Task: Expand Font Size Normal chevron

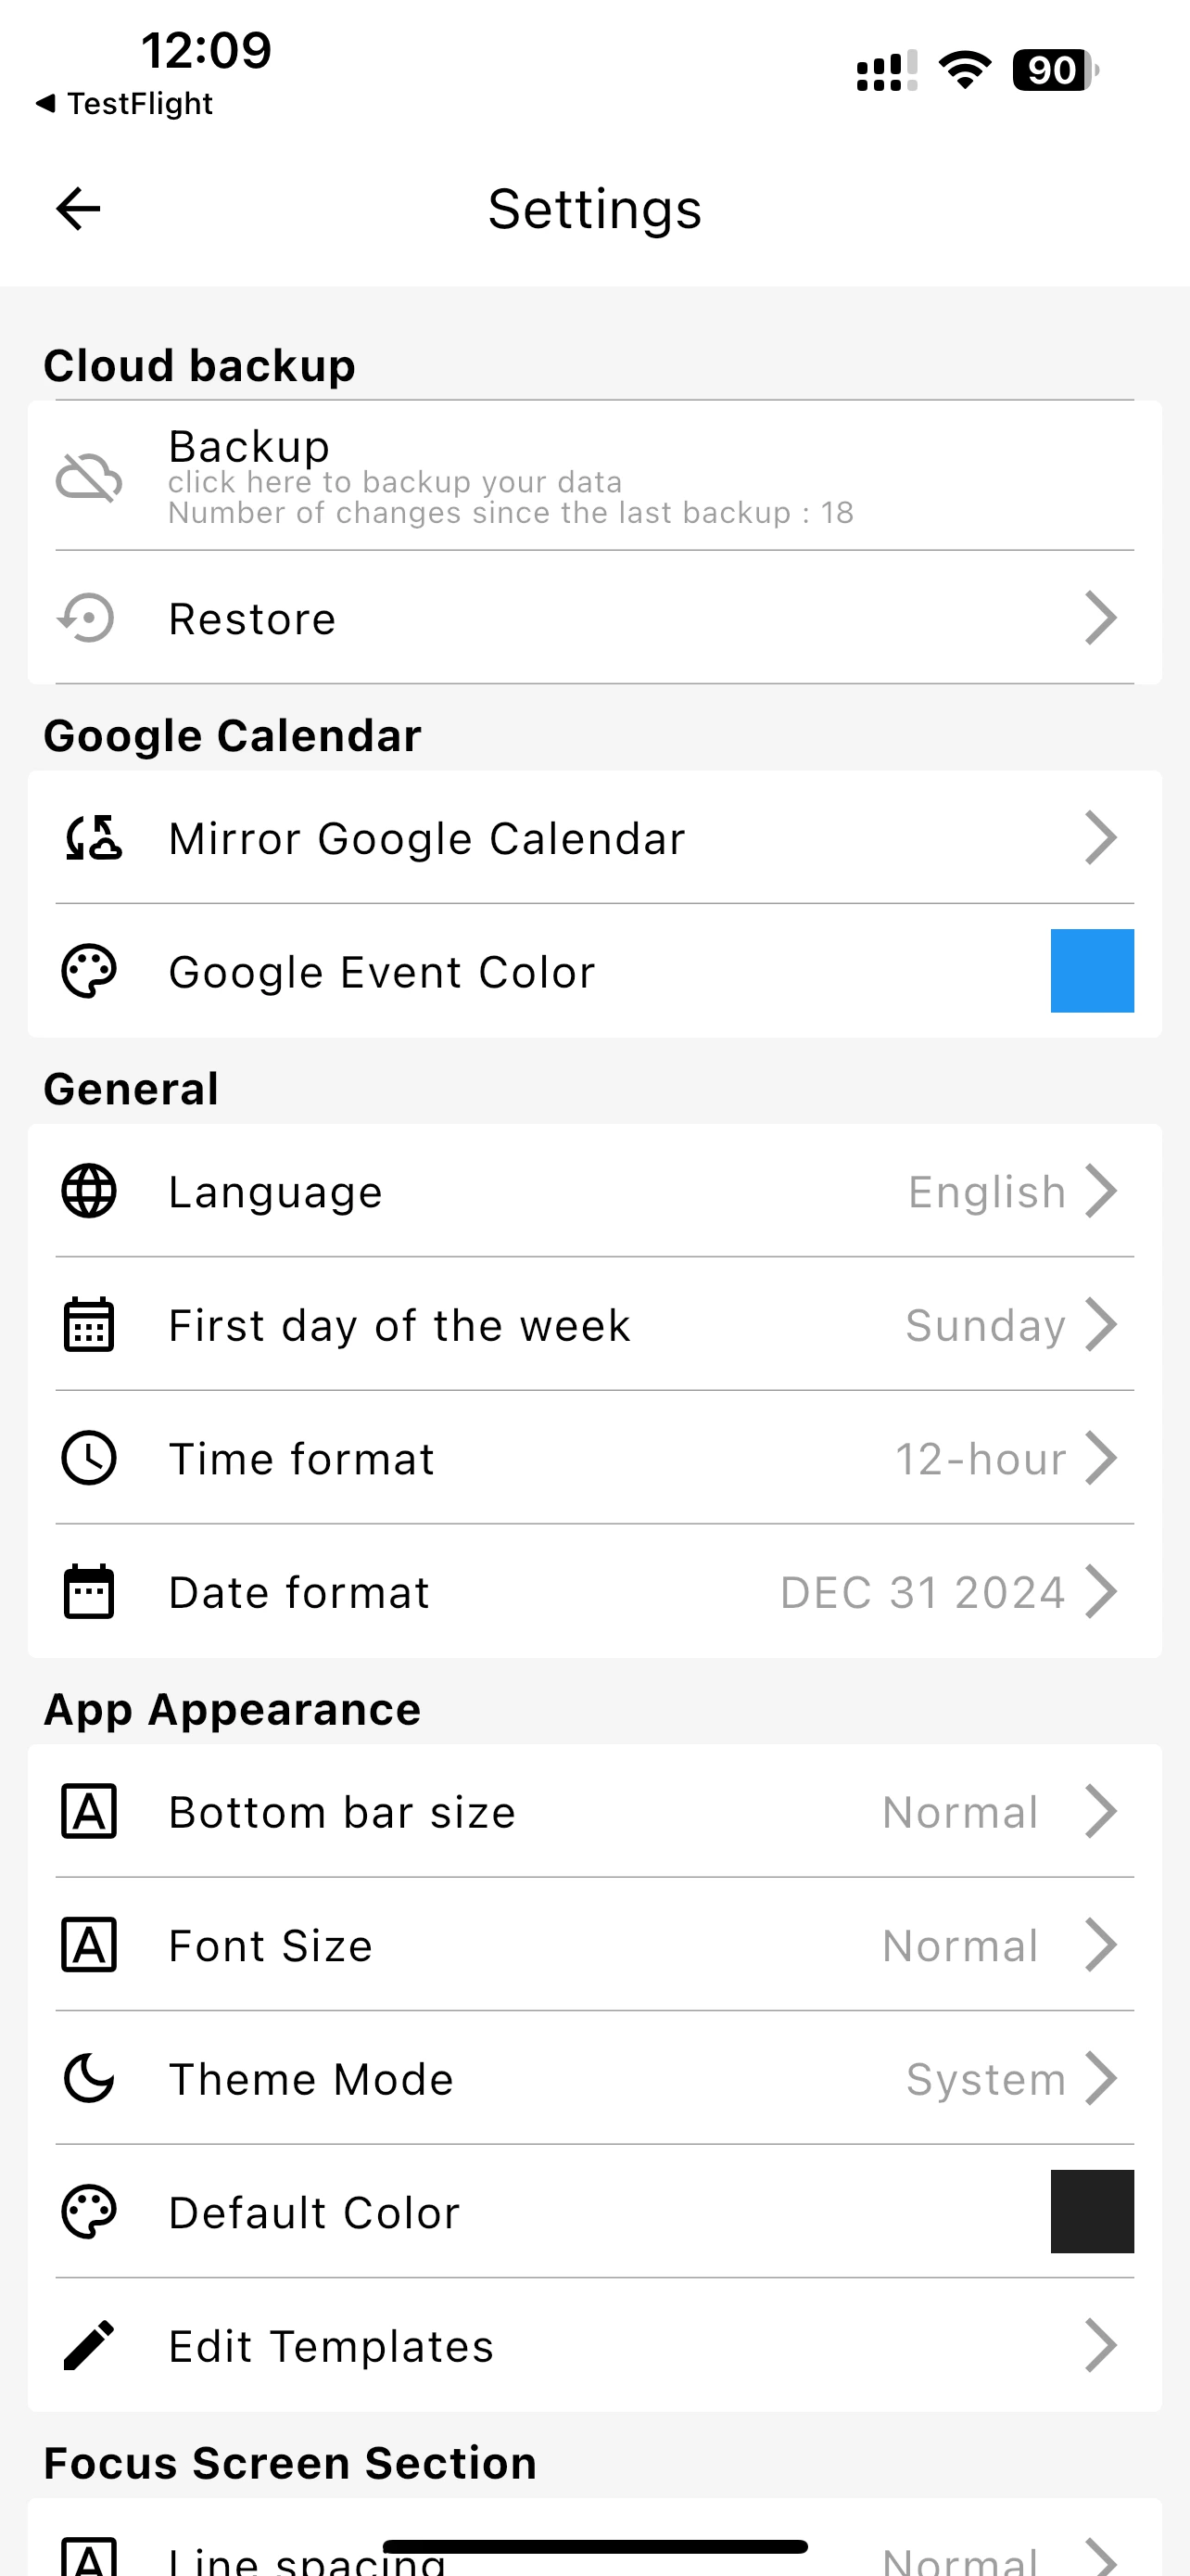Action: tap(1100, 1945)
